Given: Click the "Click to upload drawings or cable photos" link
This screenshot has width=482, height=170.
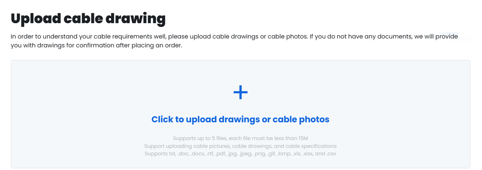Looking at the screenshot, I should point(240,120).
